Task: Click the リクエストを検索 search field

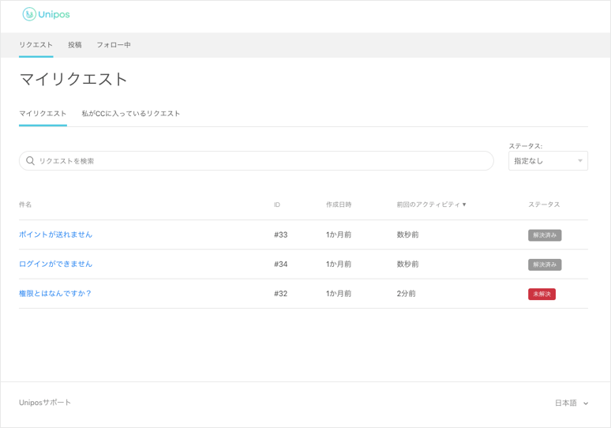Action: [257, 160]
